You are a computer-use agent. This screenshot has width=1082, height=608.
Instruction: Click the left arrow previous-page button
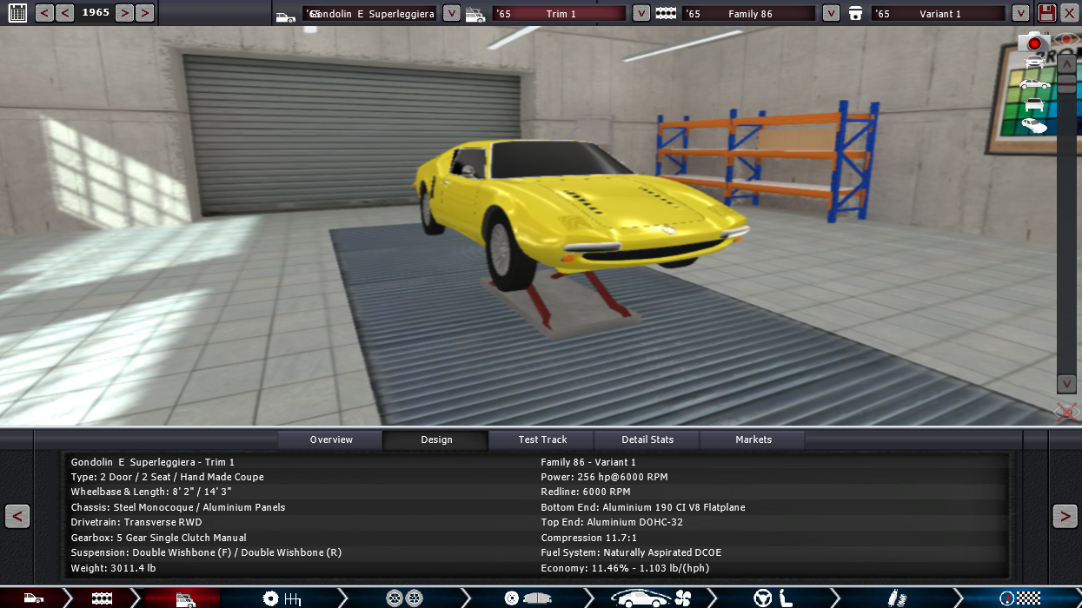(17, 516)
